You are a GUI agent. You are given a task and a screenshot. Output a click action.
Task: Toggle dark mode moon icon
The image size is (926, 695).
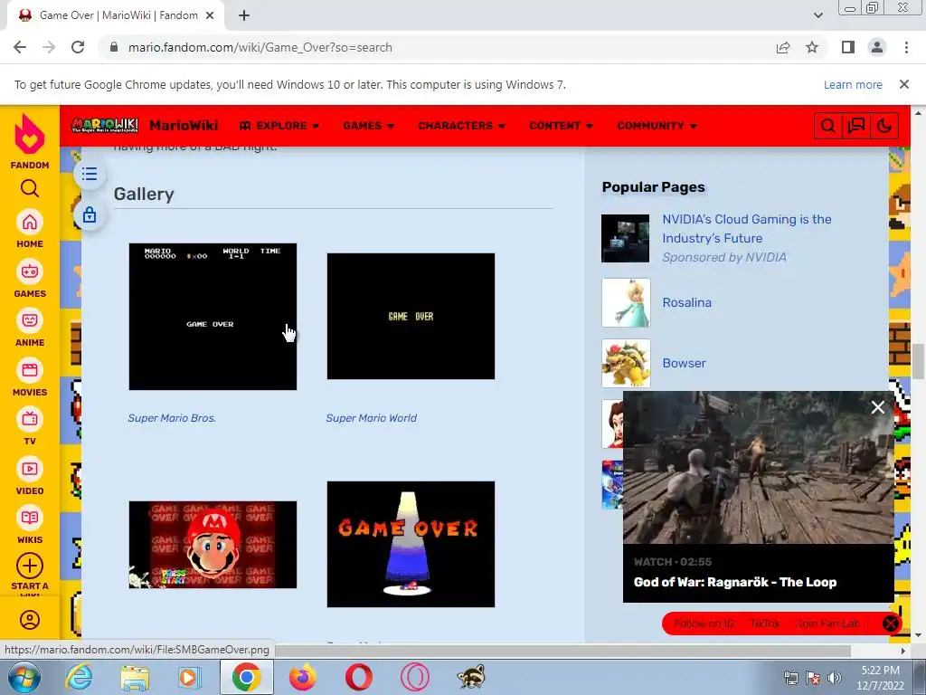pyautogui.click(x=884, y=126)
